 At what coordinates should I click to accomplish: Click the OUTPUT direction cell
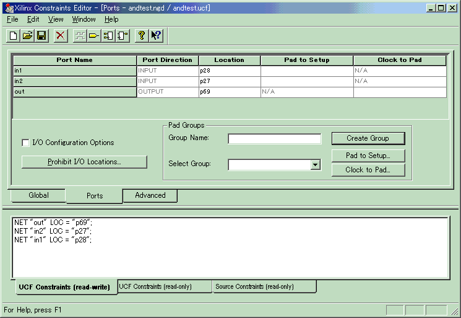(x=168, y=92)
